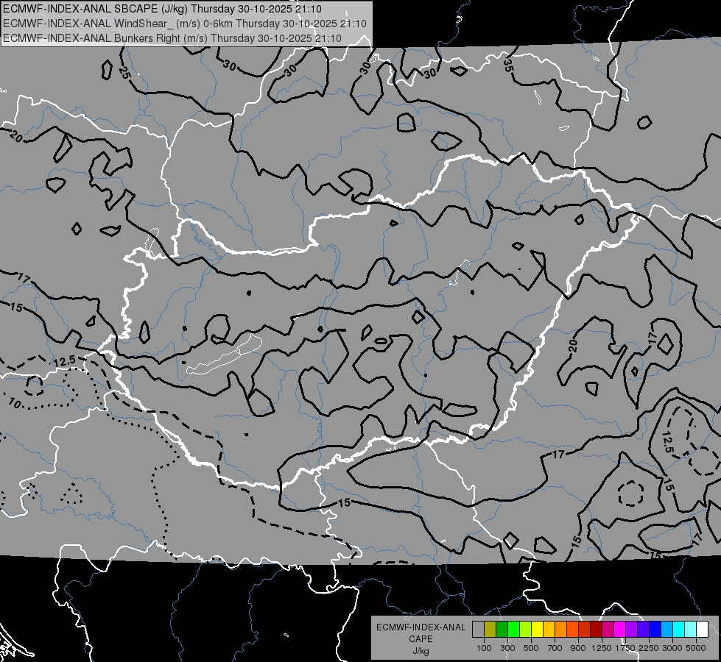Select the sky blue legend swatch
Viewport: 721px width, 662px height.
(x=667, y=629)
